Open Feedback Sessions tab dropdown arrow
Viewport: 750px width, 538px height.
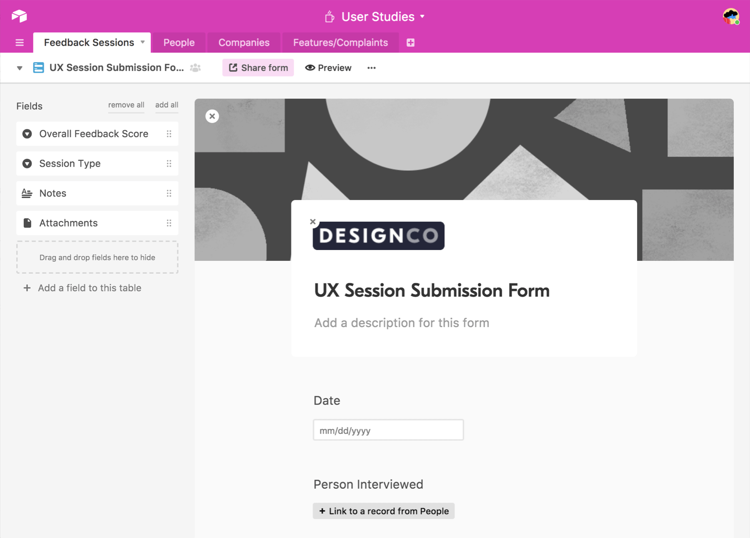tap(142, 42)
